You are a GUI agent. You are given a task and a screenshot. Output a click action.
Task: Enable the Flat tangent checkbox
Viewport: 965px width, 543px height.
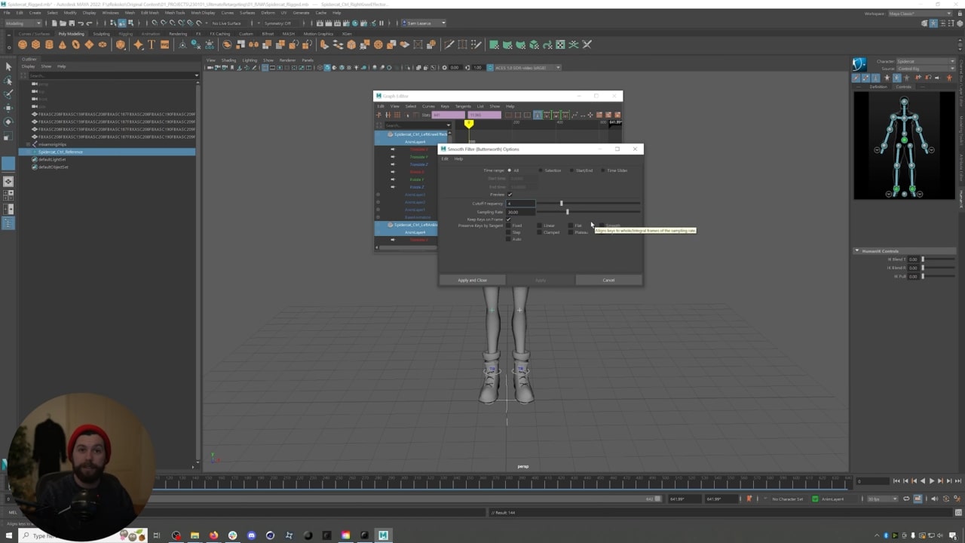pyautogui.click(x=571, y=225)
